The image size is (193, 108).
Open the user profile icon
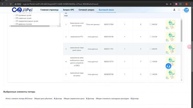tap(174, 10)
